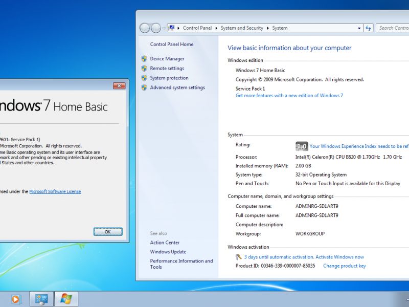Click the activation keys icon
Screen dimensions: 409x307
(x=238, y=257)
